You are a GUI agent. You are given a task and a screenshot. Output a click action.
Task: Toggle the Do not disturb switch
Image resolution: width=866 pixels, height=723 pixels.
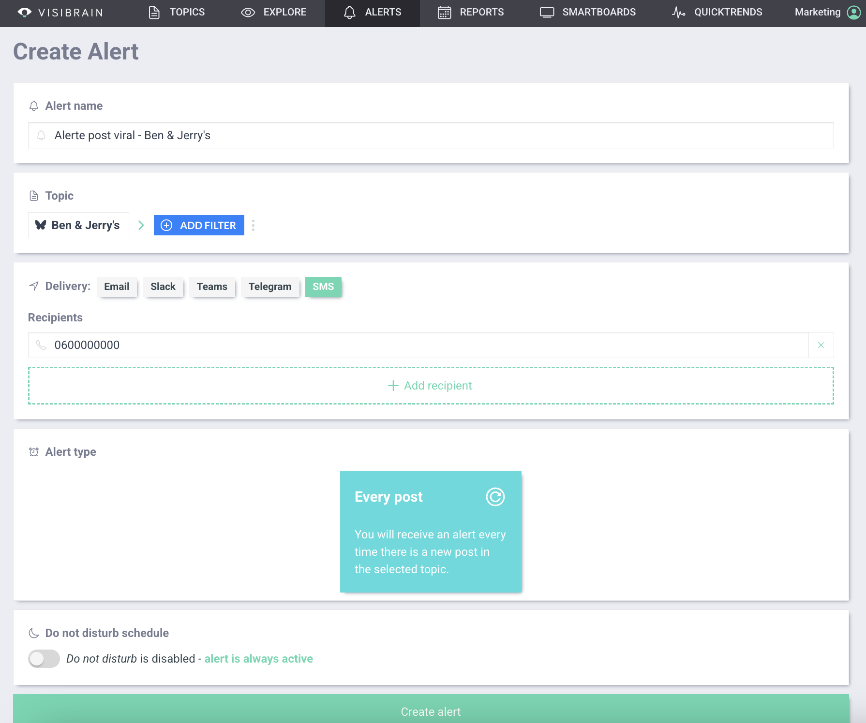pyautogui.click(x=44, y=659)
